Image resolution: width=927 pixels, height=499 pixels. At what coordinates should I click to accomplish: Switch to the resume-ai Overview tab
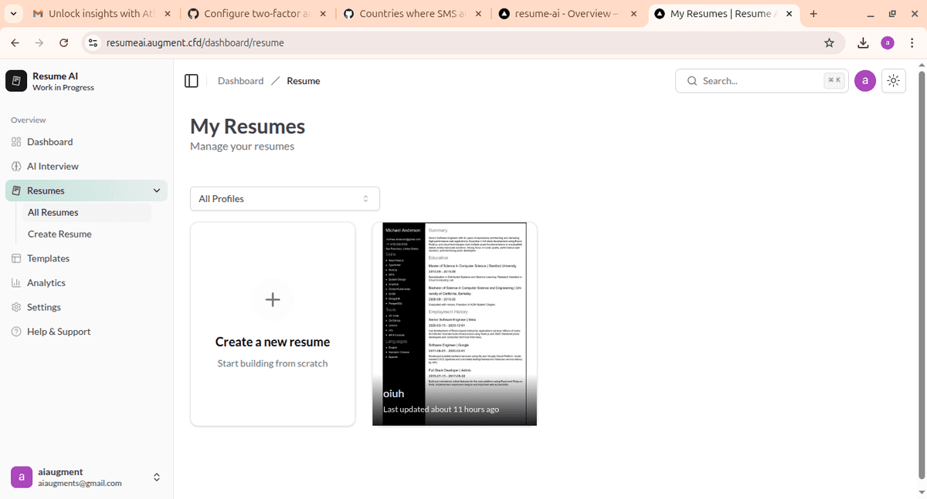[x=562, y=14]
